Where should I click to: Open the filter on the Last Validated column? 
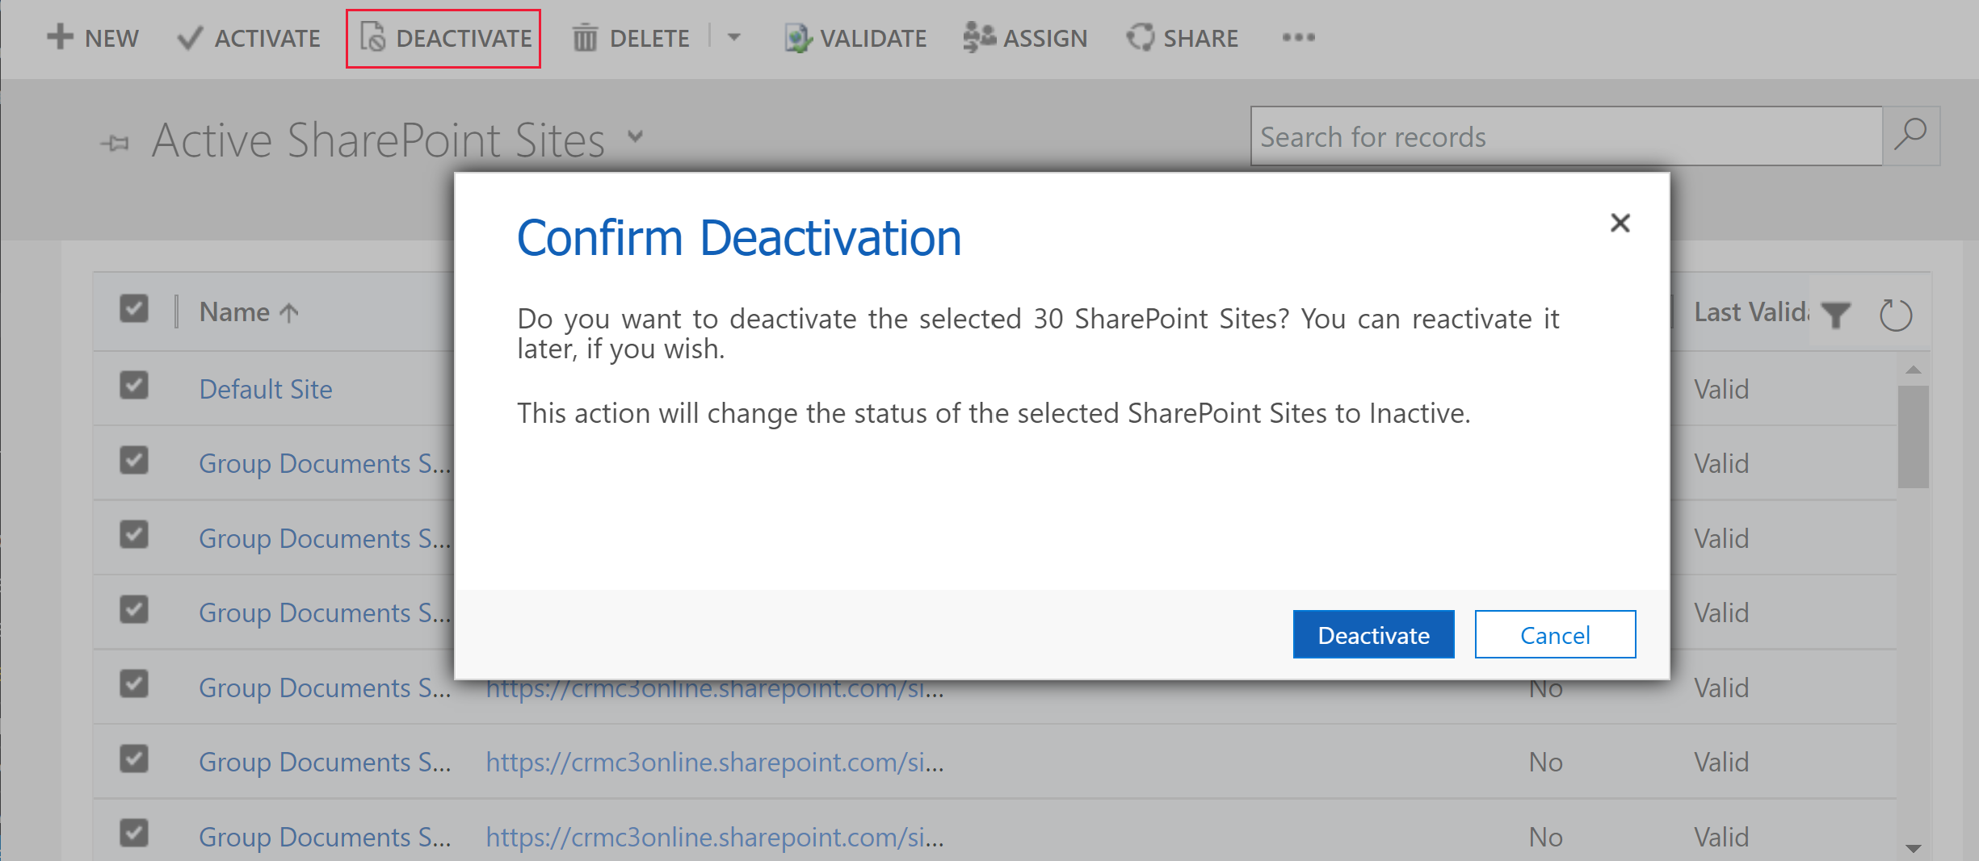(1837, 315)
